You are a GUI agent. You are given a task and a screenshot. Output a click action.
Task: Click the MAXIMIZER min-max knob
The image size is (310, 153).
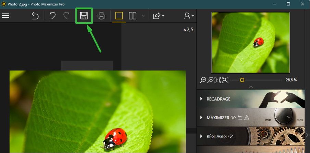click(x=284, y=116)
